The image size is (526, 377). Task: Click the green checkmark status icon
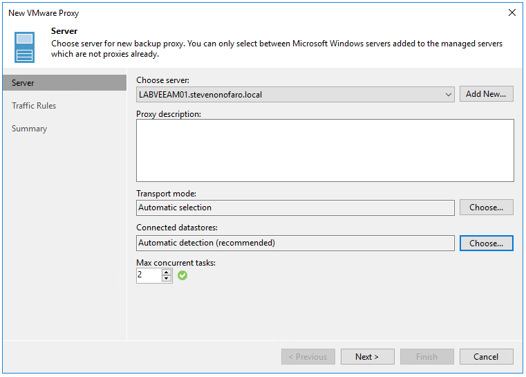(x=182, y=275)
